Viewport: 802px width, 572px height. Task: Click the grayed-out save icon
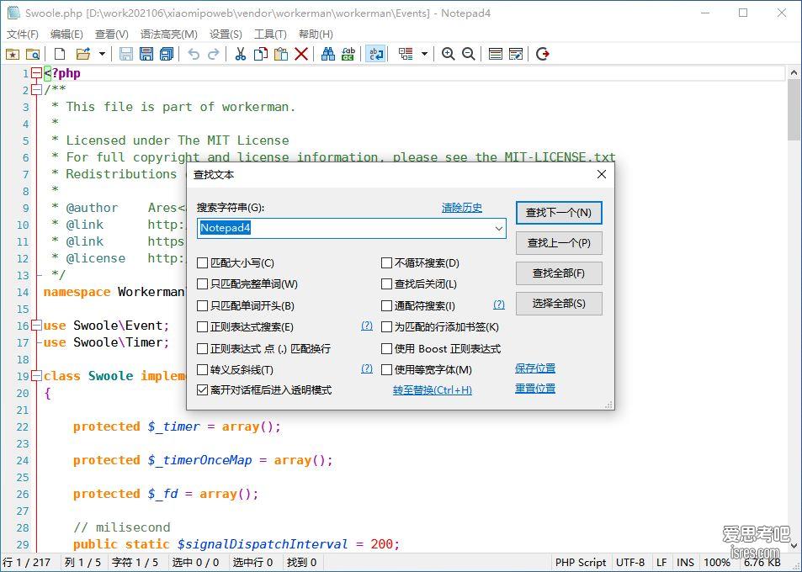click(x=126, y=54)
